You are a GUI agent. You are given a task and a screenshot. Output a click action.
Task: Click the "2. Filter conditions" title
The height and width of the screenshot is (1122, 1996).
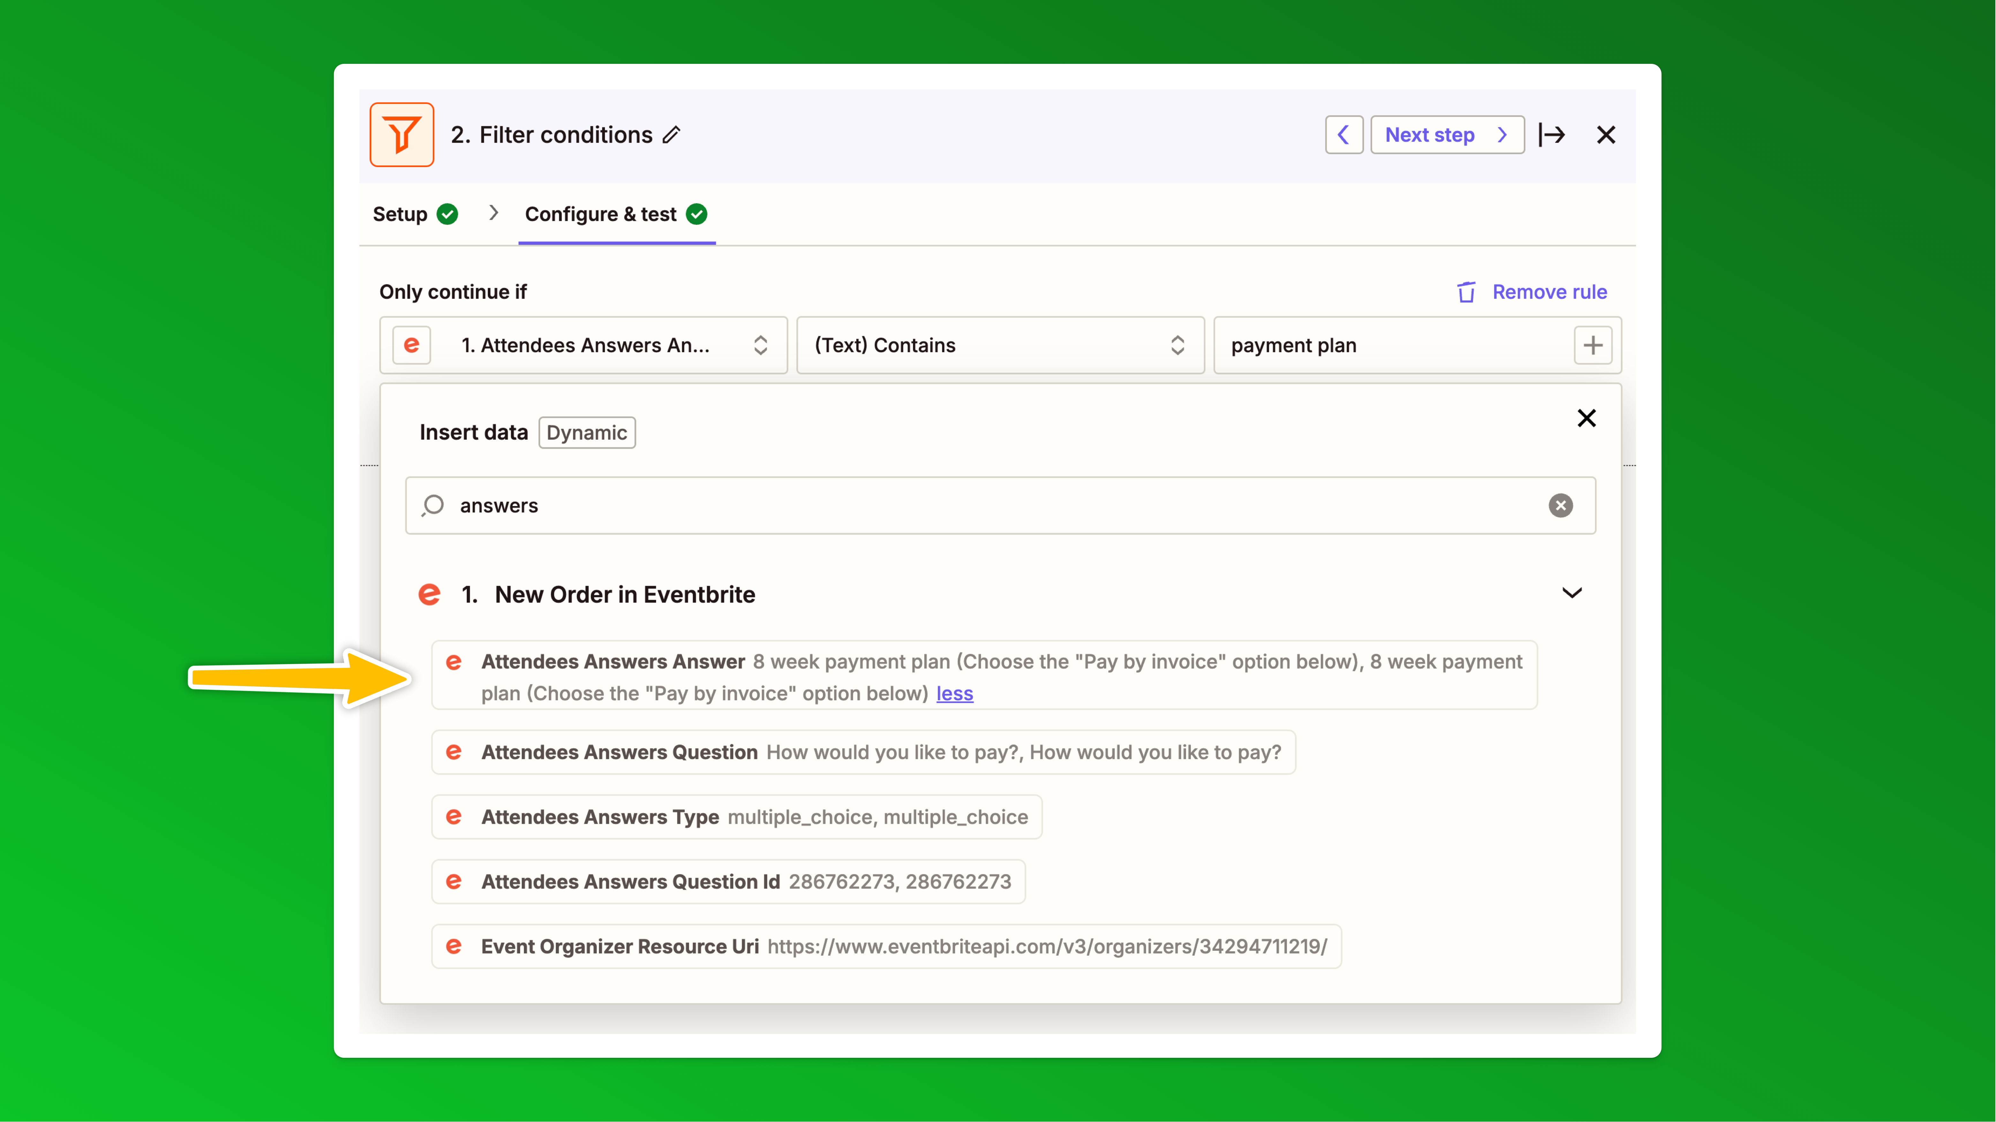coord(552,135)
